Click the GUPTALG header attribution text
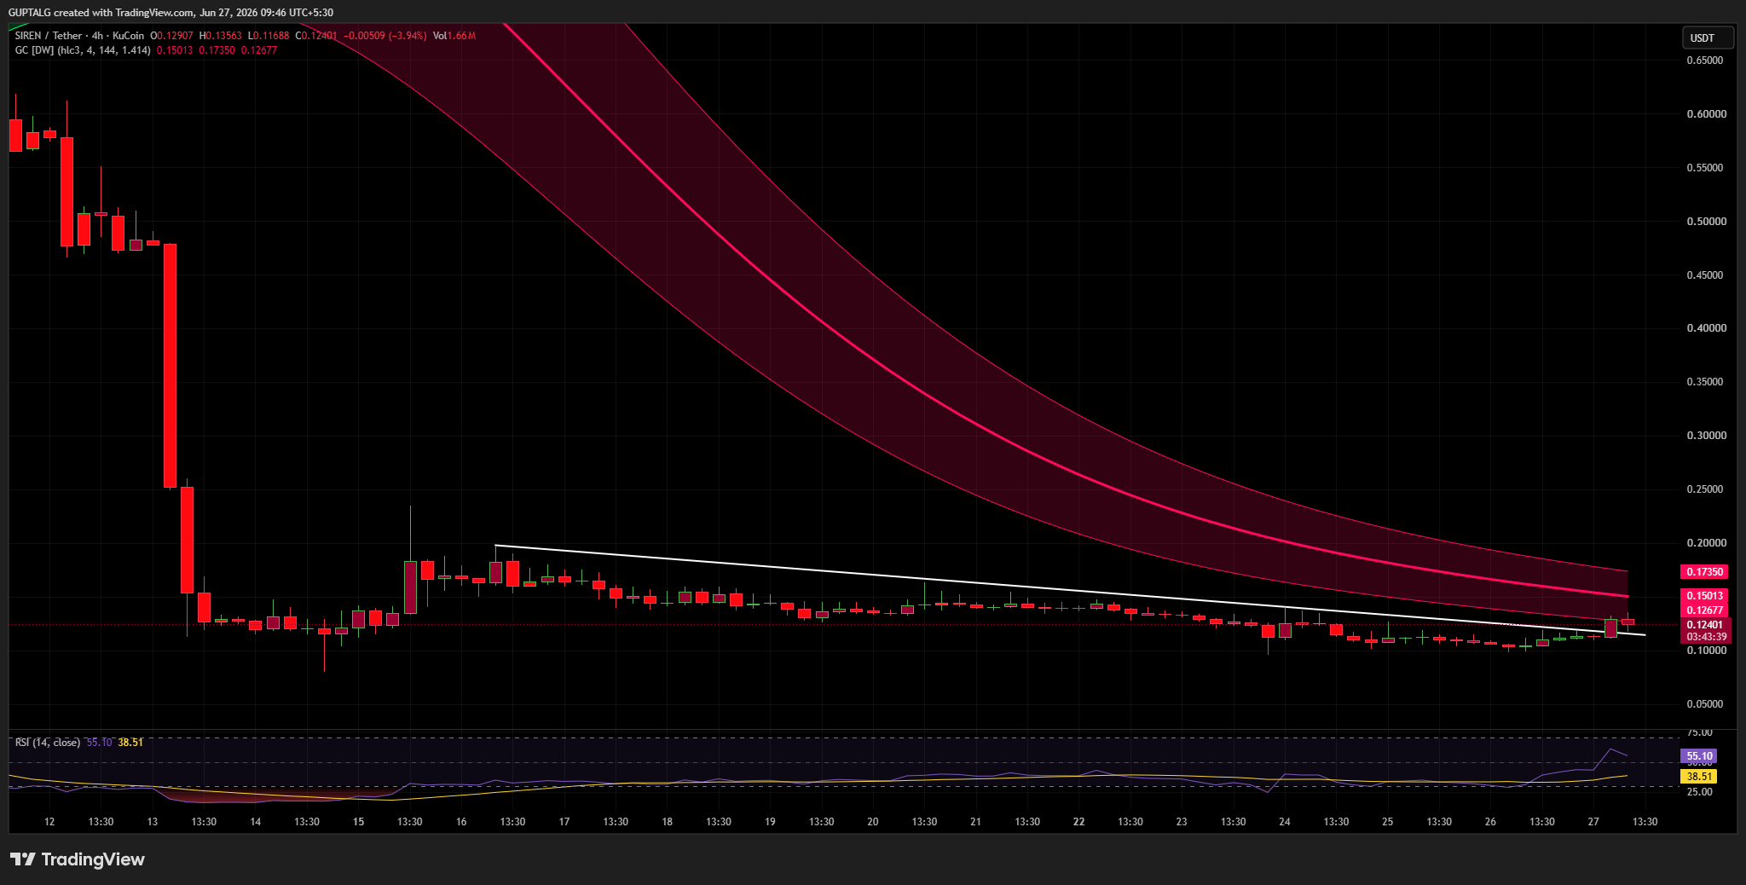Viewport: 1746px width, 885px height. [171, 12]
